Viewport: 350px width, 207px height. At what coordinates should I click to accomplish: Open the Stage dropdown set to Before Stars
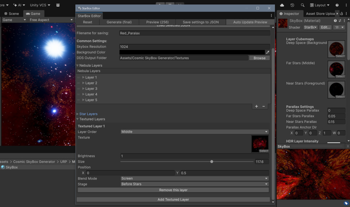[195, 184]
